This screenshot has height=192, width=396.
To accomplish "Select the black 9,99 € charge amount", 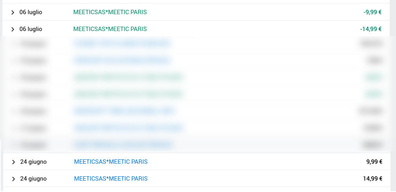I will click(374, 162).
